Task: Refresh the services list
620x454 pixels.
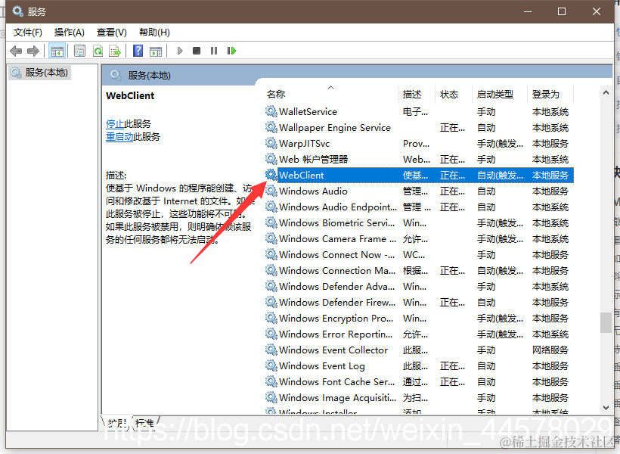Action: tap(98, 51)
